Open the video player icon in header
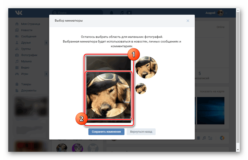This screenshot has width=248, height=160. click(129, 13)
